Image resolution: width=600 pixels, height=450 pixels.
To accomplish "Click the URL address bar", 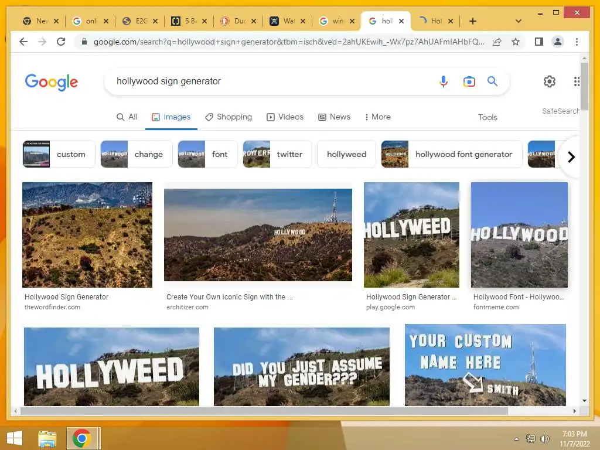I will tap(289, 42).
